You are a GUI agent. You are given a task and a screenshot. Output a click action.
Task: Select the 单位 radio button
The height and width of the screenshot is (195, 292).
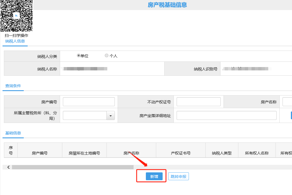[79, 56]
